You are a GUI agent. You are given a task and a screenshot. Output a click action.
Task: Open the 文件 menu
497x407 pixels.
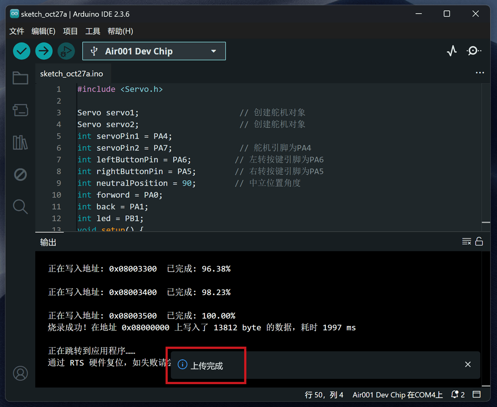(17, 31)
